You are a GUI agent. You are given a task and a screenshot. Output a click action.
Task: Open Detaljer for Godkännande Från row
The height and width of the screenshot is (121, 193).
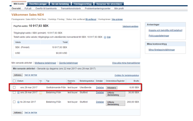pyautogui.click(x=100, y=87)
